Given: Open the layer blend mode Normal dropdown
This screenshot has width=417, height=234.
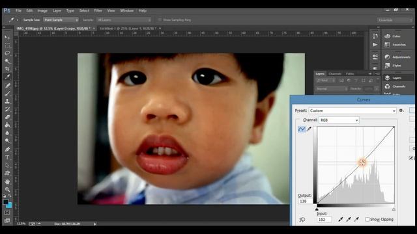Looking at the screenshot, I should [x=332, y=89].
